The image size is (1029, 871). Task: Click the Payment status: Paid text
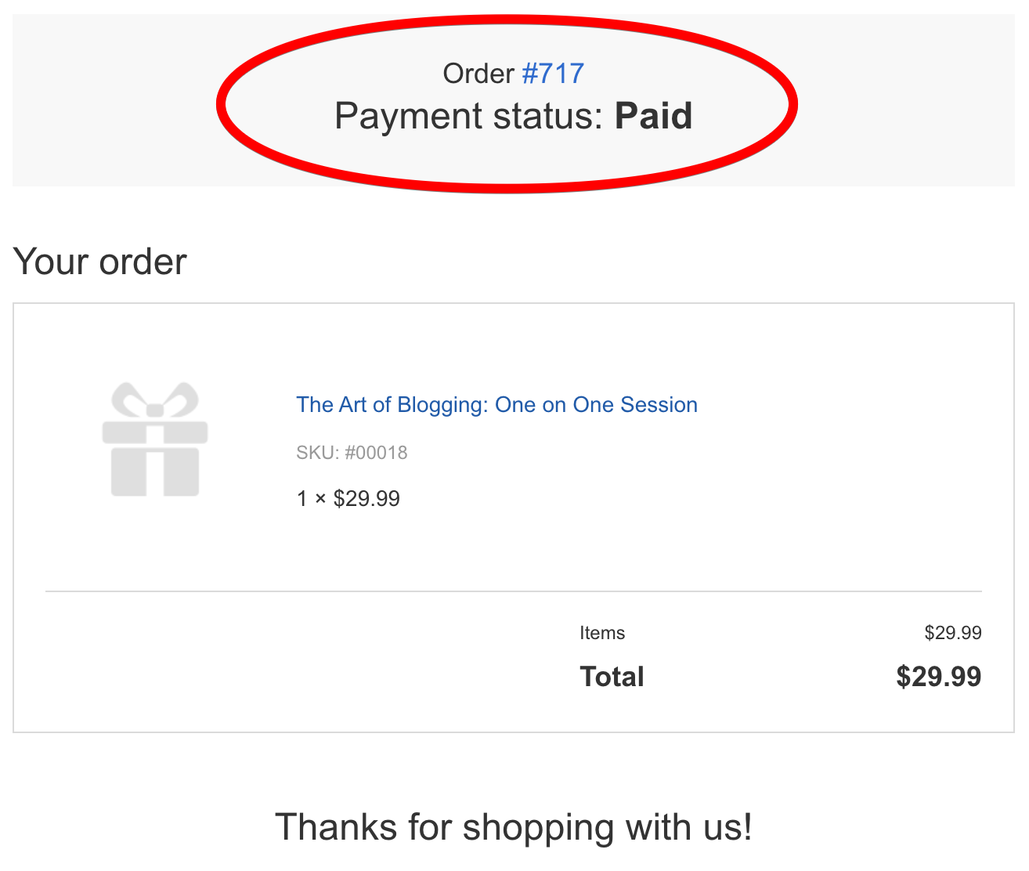(513, 115)
